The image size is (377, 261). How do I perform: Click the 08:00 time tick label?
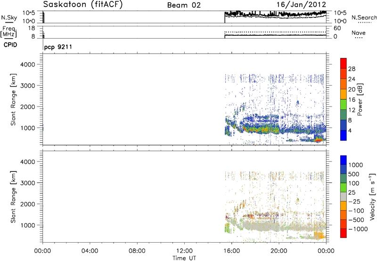[137, 251]
